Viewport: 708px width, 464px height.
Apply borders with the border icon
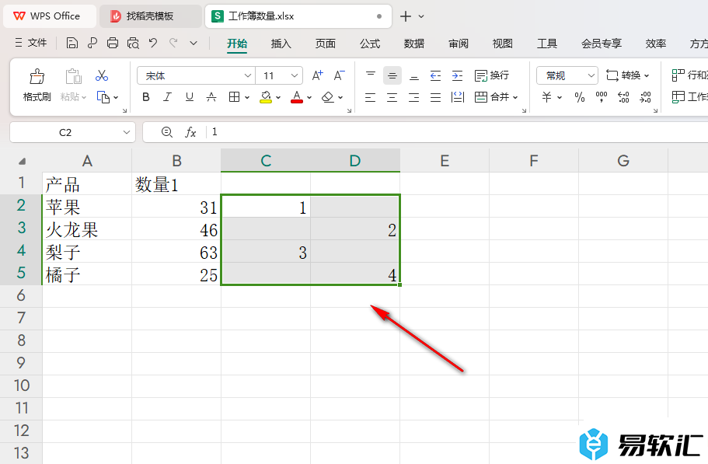coord(234,97)
